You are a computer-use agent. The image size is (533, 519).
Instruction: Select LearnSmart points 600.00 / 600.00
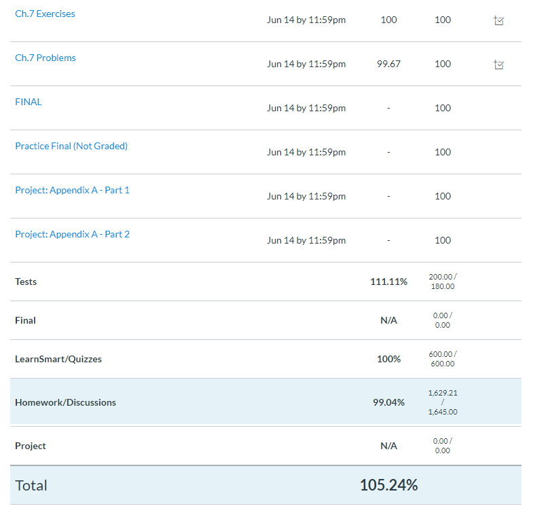pyautogui.click(x=443, y=359)
